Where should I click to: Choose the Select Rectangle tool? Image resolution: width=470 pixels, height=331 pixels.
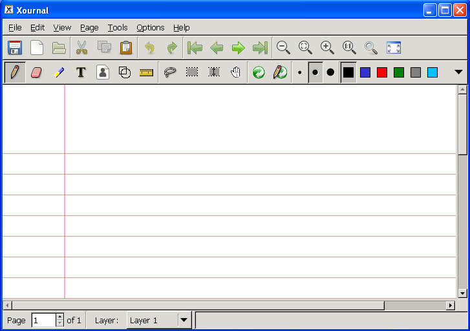[192, 72]
